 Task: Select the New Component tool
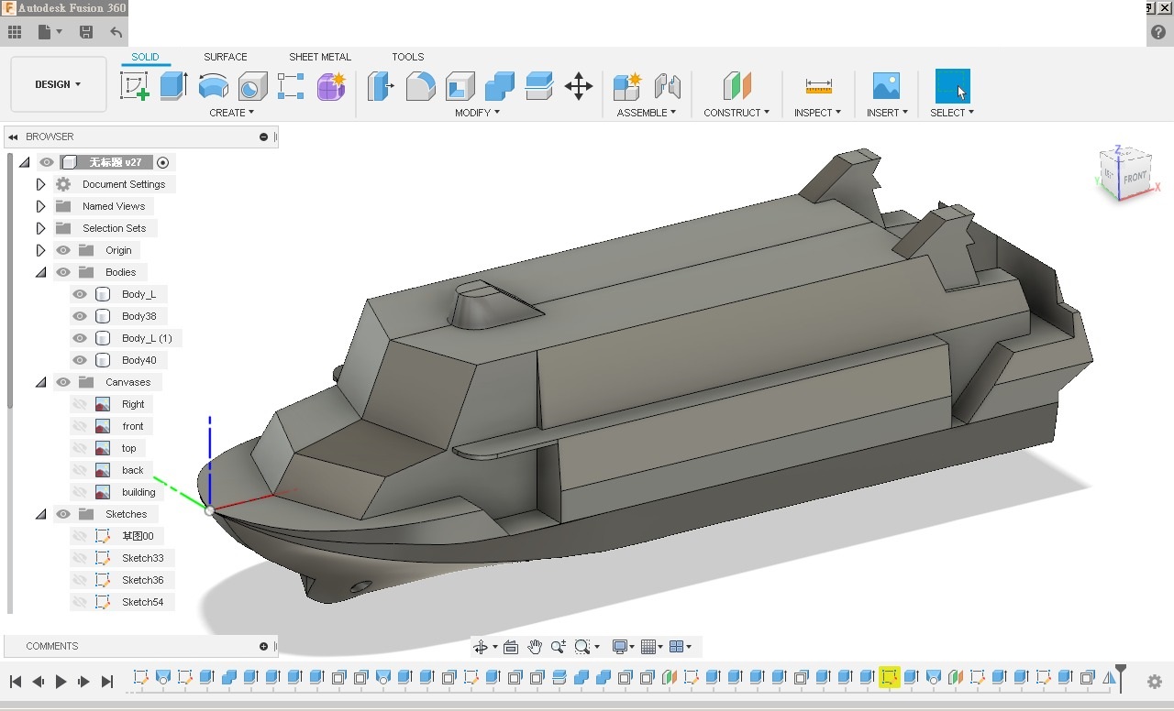point(627,86)
